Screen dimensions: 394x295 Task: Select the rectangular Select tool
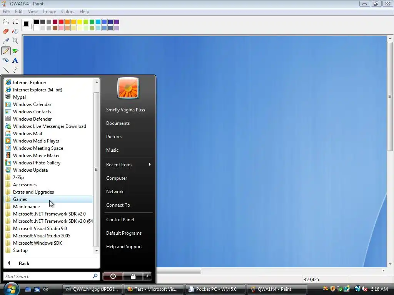(x=15, y=22)
